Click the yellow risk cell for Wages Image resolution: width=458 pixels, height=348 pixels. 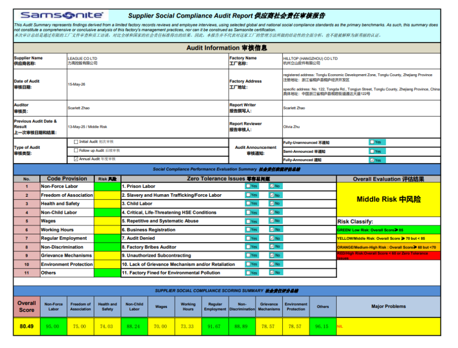tap(107, 221)
